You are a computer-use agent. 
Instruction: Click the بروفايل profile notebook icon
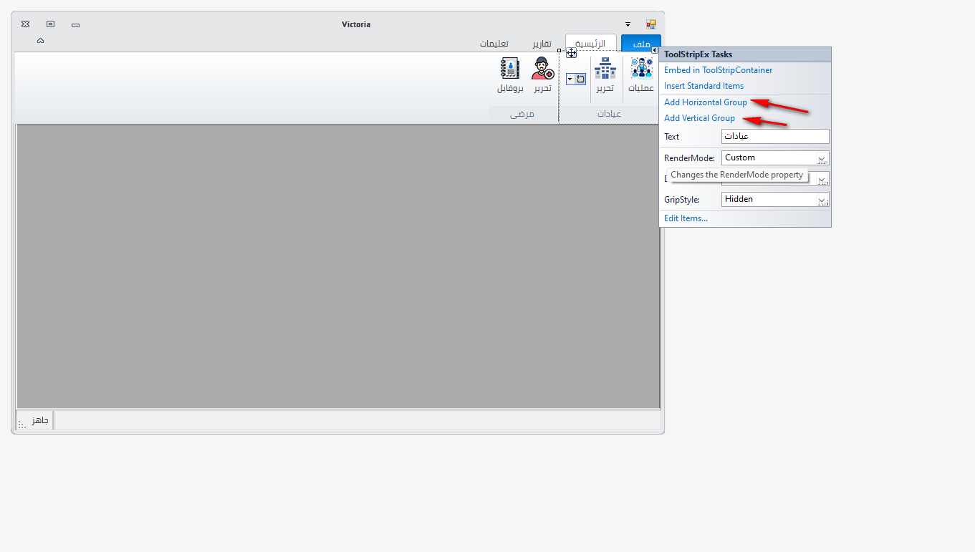point(510,69)
